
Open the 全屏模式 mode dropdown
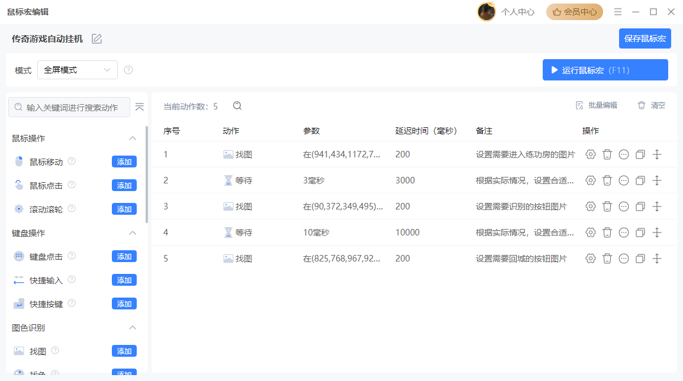coord(77,70)
